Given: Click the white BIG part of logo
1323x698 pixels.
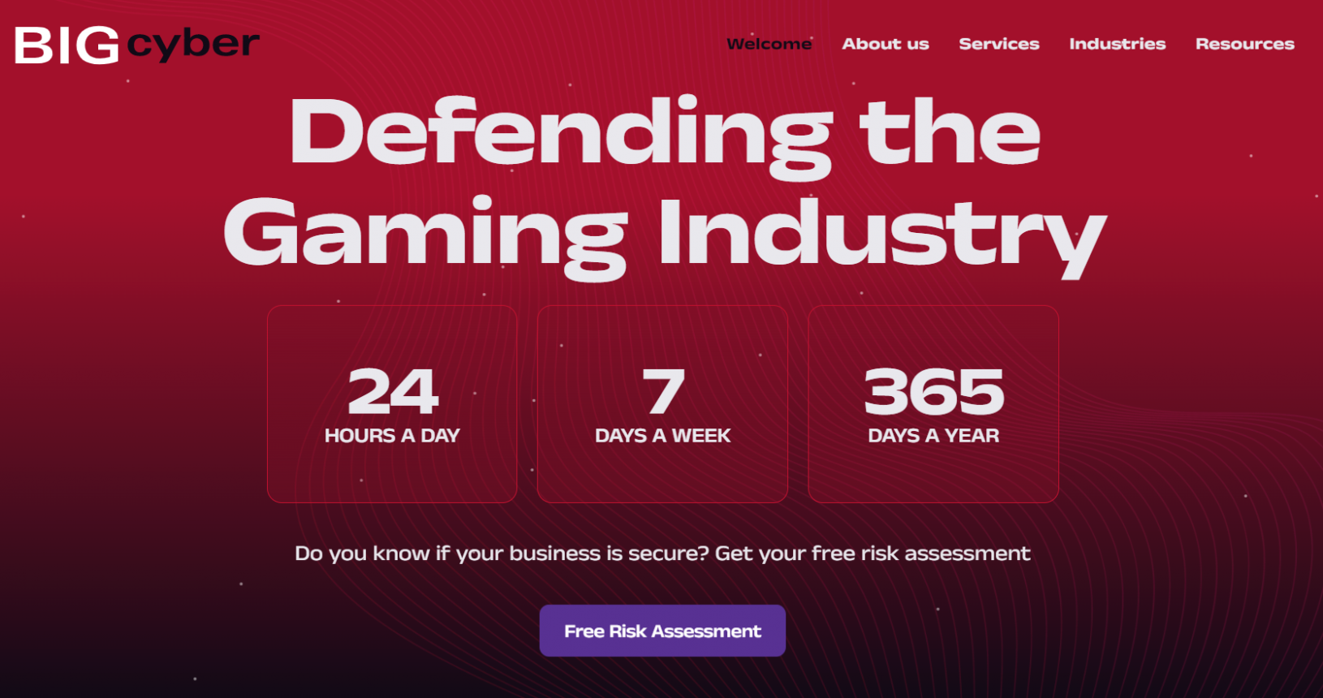Looking at the screenshot, I should click(67, 45).
